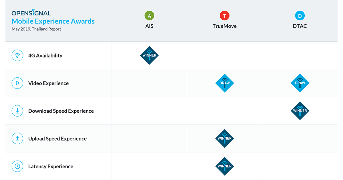Click the Latency Experience clock icon
This screenshot has height=180, width=343.
pyautogui.click(x=17, y=166)
